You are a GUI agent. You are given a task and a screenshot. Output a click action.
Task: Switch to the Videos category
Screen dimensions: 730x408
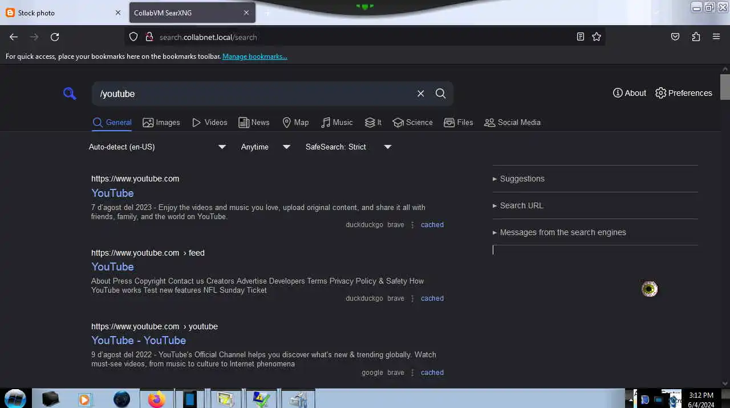pos(210,122)
